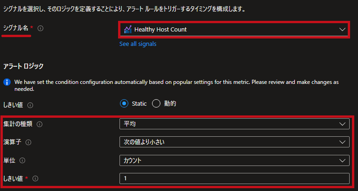The image size is (358, 191).
Task: Click the chevron of the 次の値より小さい combo box
Action: (x=342, y=142)
